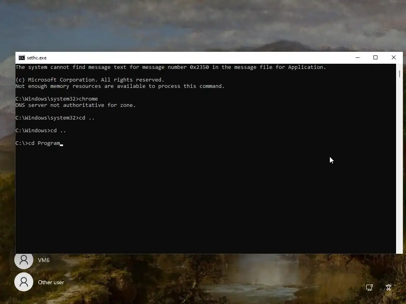
Task: Maximize the sethc.exe window
Action: [x=375, y=58]
